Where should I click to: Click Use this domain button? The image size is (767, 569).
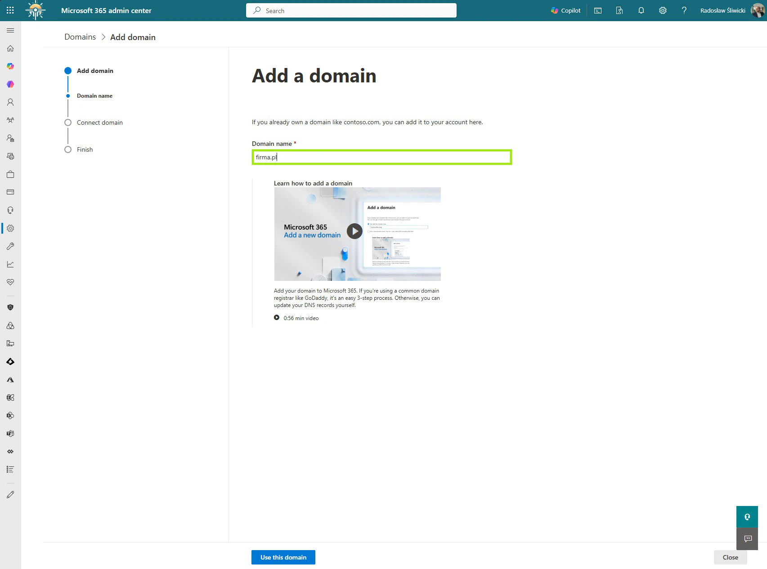[283, 557]
